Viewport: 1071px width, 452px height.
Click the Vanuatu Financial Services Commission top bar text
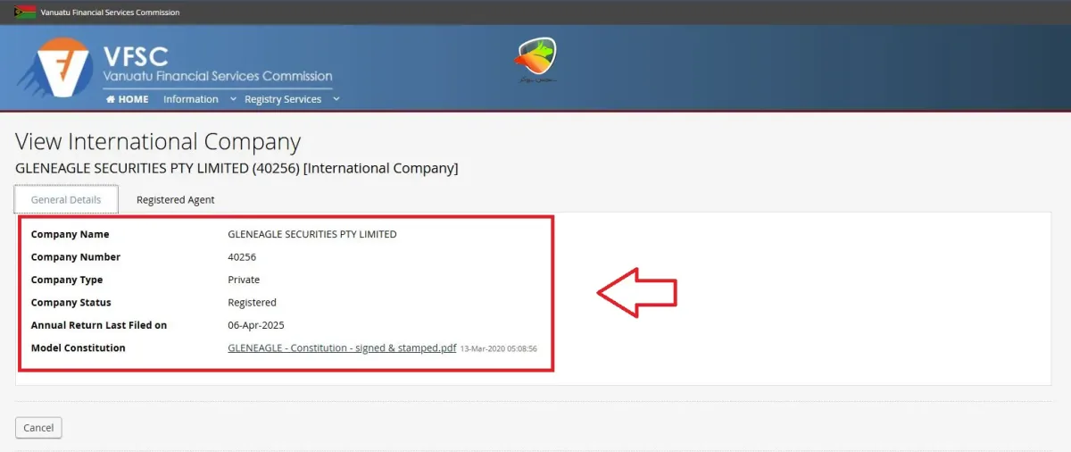tap(110, 13)
